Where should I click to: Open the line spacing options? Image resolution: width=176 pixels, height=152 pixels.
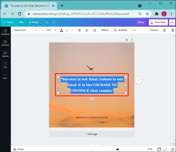pos(94,30)
